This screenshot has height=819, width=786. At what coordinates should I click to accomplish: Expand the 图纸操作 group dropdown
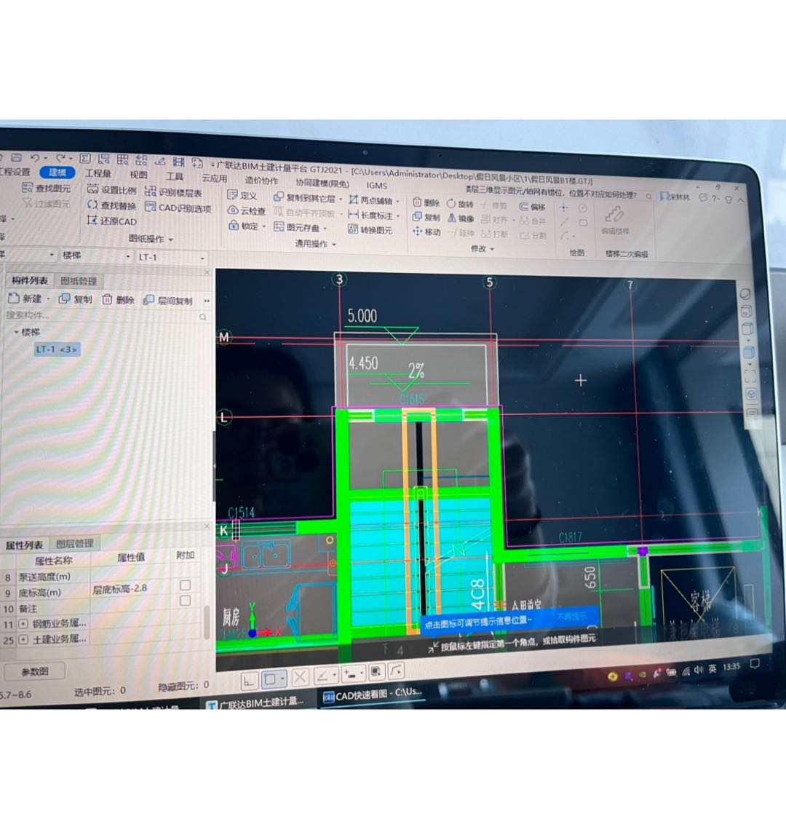pyautogui.click(x=171, y=240)
